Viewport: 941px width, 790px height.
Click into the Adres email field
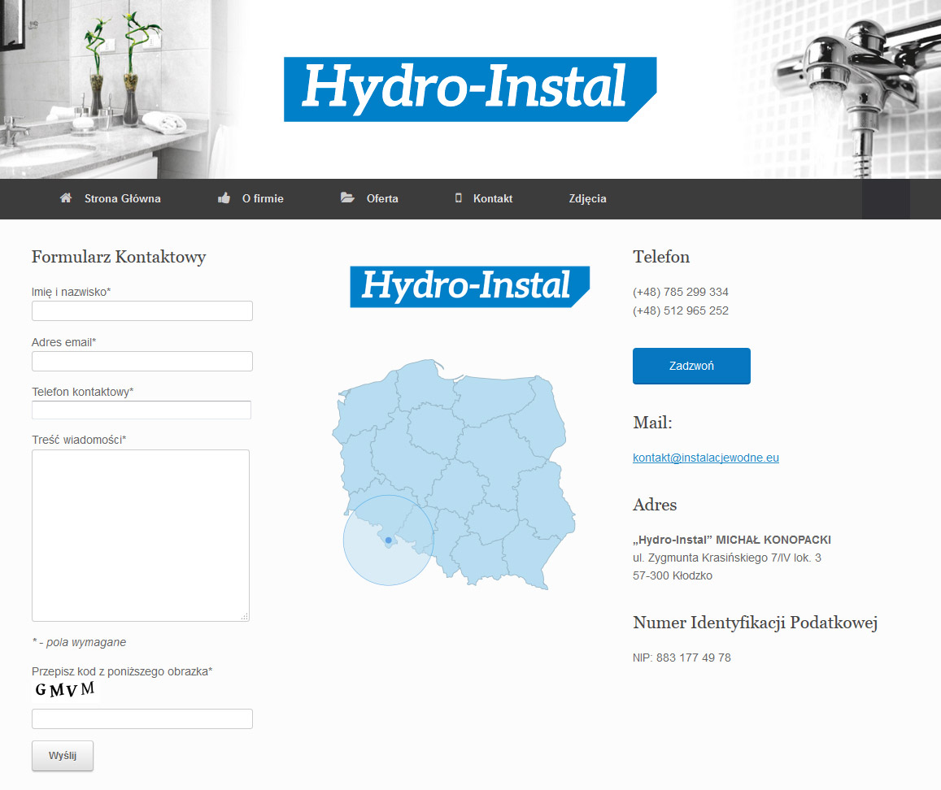(142, 362)
